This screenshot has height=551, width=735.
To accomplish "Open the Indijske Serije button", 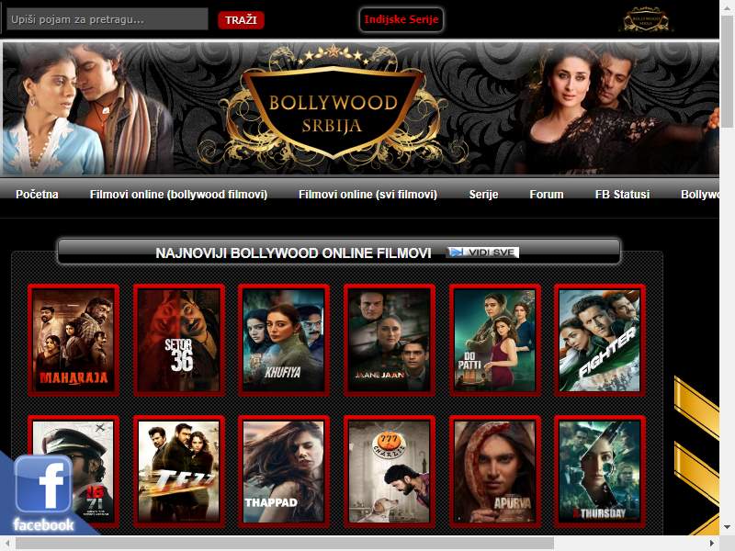I will [x=401, y=19].
